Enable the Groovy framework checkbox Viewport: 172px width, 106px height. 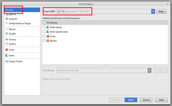pos(44,23)
